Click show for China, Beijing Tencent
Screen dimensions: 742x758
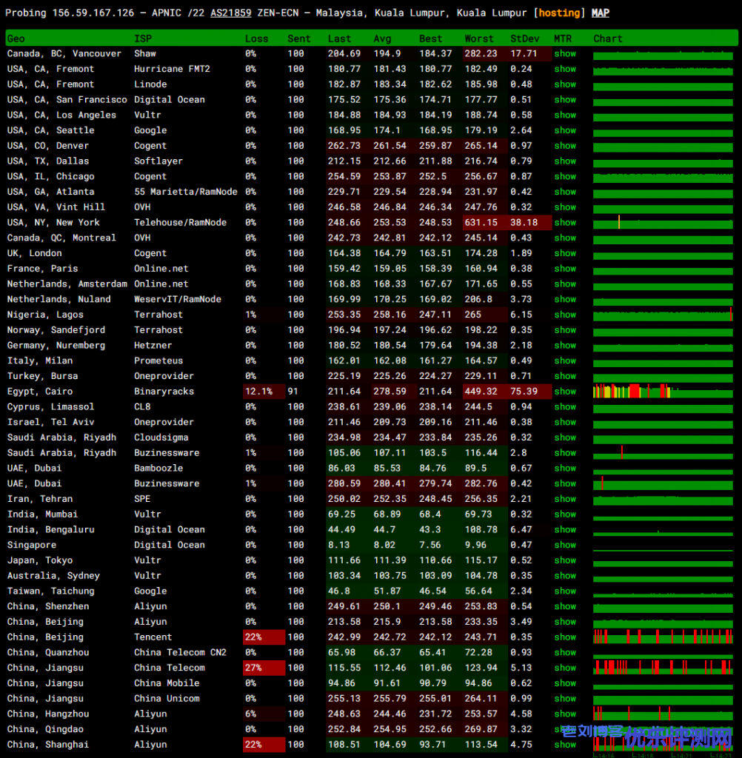[x=565, y=637]
